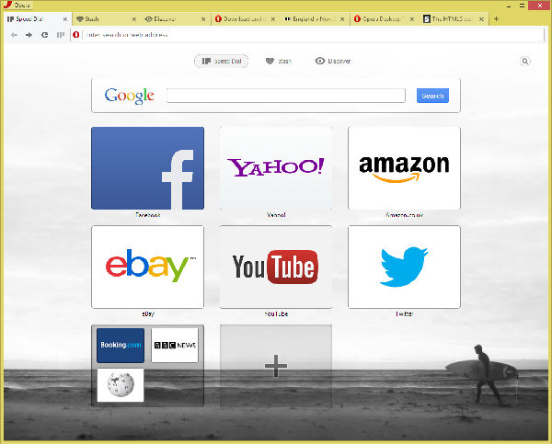552x444 pixels.
Task: Select the Speed Dial page button
Action: click(x=222, y=62)
